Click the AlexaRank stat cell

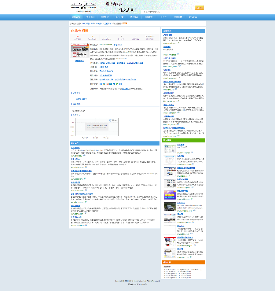click(107, 38)
